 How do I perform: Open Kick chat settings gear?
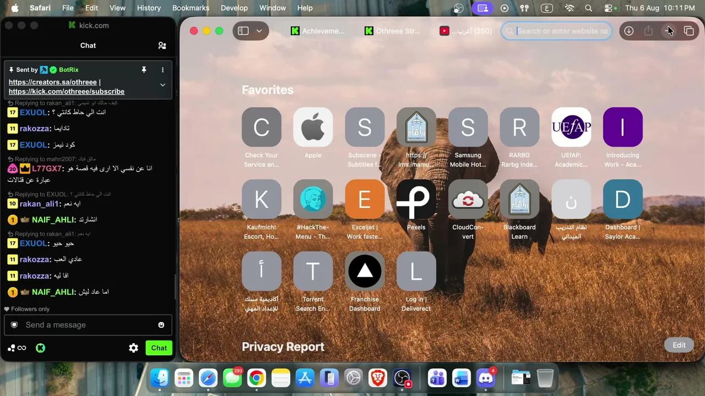(133, 348)
